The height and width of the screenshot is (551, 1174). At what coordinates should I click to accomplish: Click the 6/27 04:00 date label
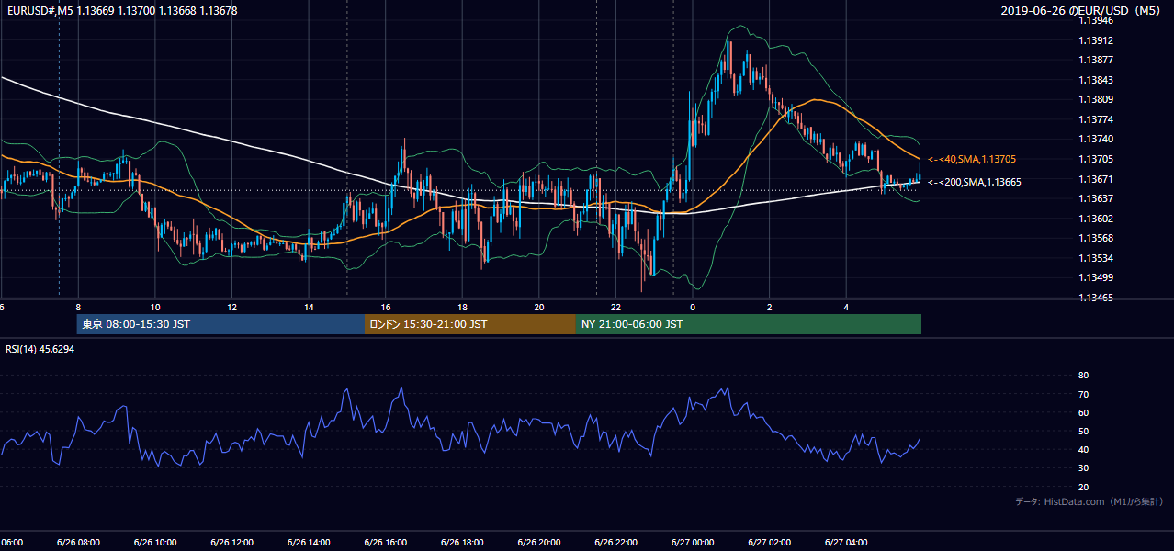click(846, 543)
